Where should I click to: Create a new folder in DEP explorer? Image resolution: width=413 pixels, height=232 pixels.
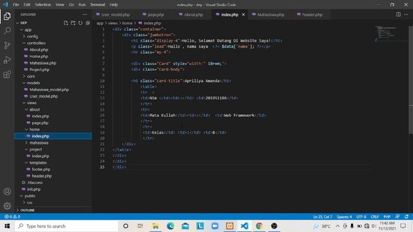pos(73,23)
